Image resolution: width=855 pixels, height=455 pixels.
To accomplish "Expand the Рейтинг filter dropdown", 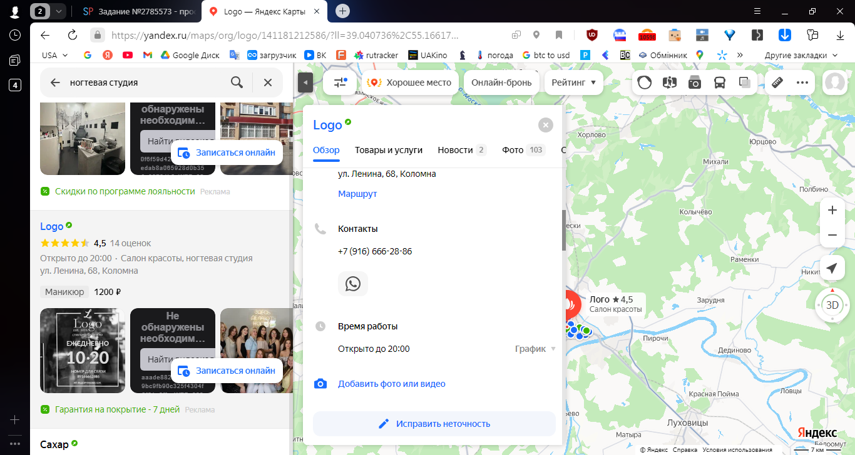I will (573, 82).
